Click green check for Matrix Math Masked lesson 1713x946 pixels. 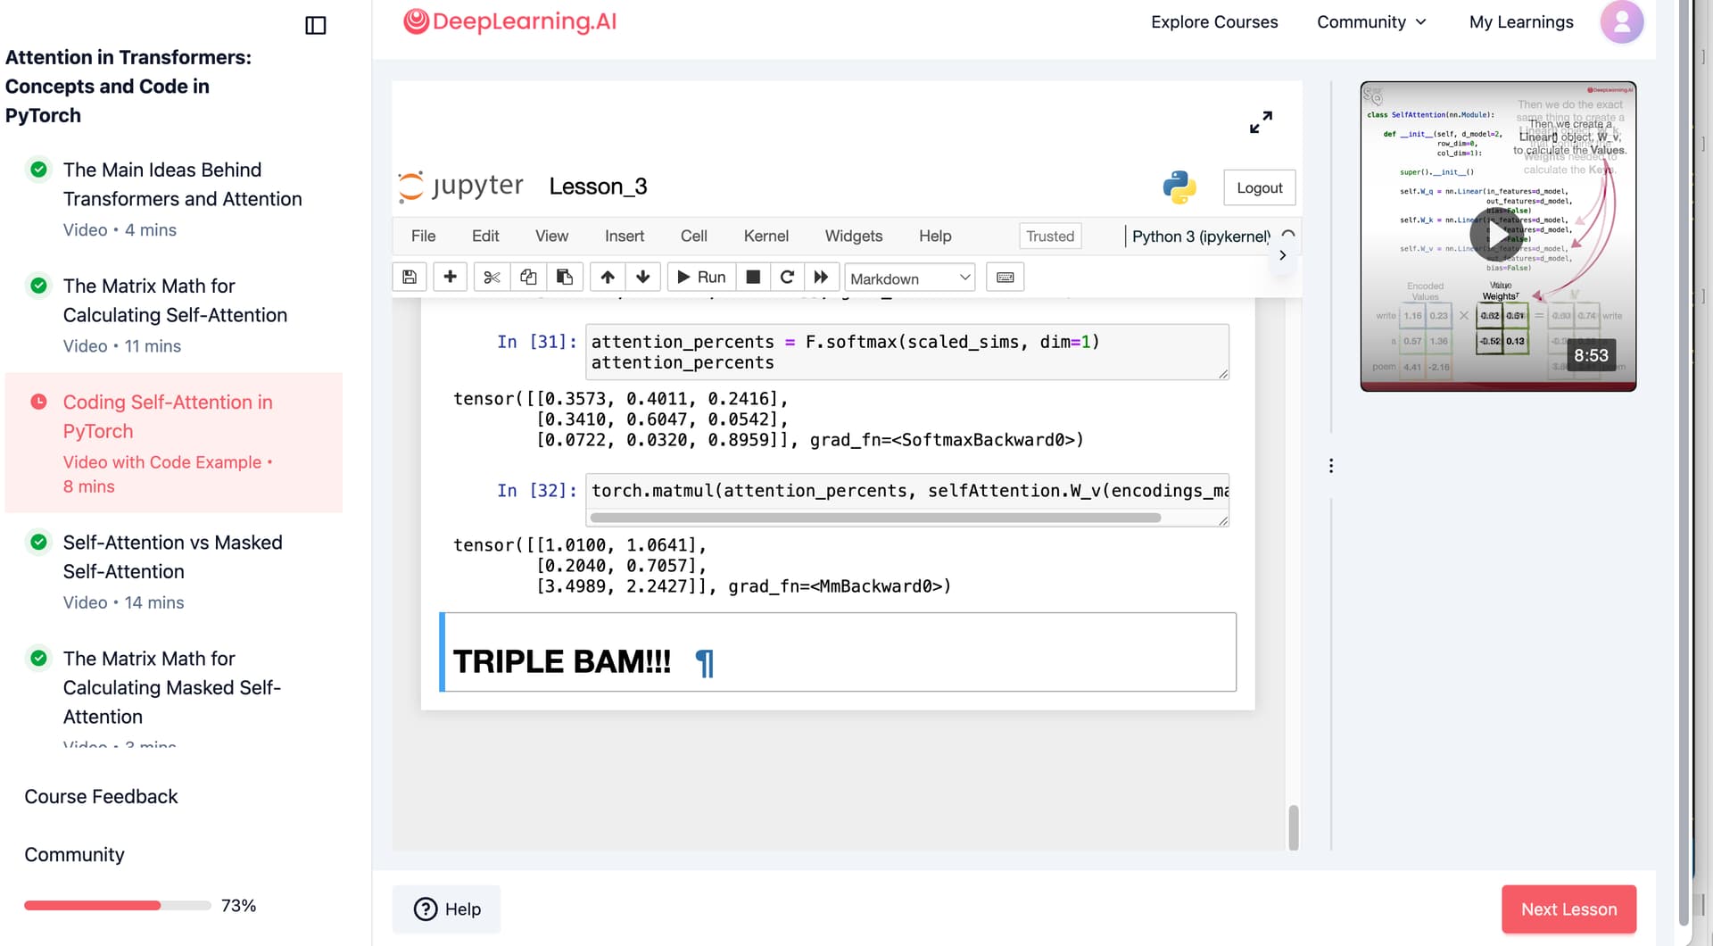(x=39, y=658)
